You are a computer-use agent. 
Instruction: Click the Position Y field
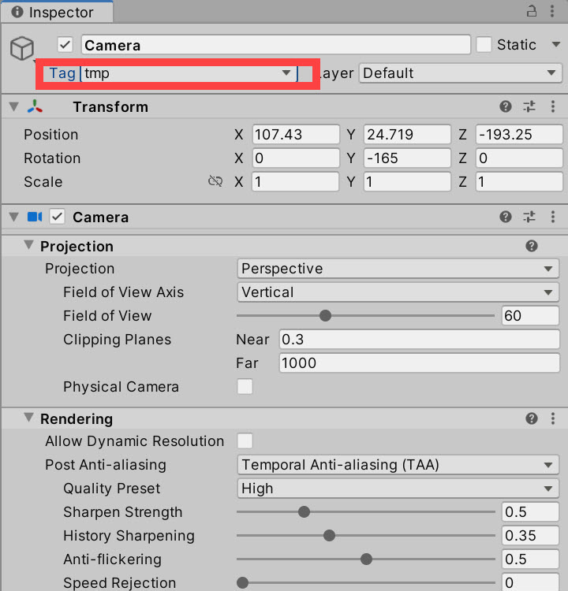[x=407, y=135]
